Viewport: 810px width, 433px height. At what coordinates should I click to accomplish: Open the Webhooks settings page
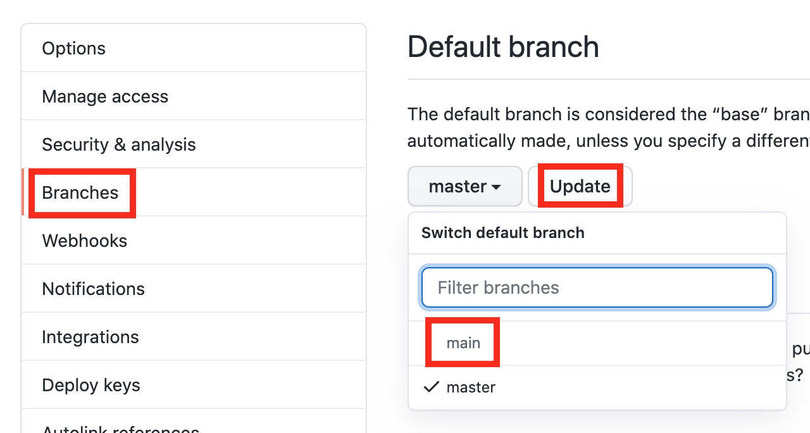pos(85,241)
